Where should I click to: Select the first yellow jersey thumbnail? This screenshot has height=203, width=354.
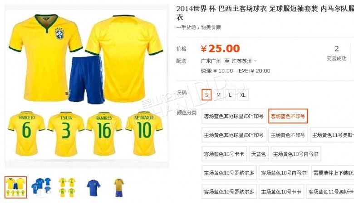pyautogui.click(x=15, y=187)
